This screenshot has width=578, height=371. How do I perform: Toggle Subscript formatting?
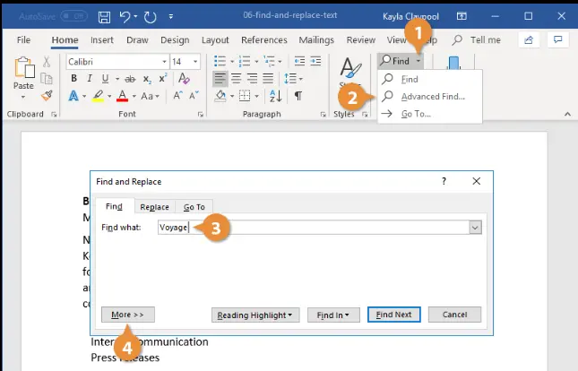(x=147, y=79)
